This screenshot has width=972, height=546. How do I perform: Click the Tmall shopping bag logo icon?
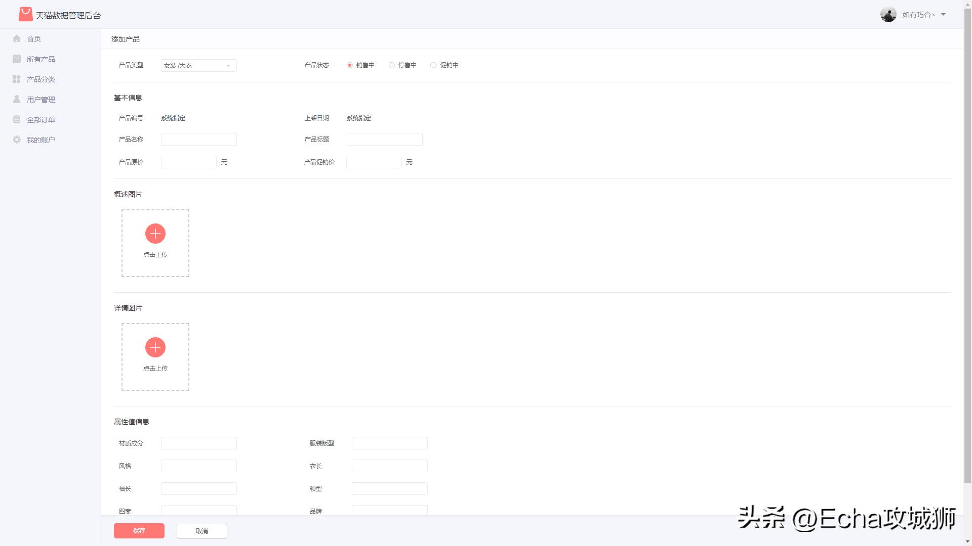25,14
